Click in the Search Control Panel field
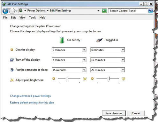The height and width of the screenshot is (122, 158). pyautogui.click(x=128, y=11)
